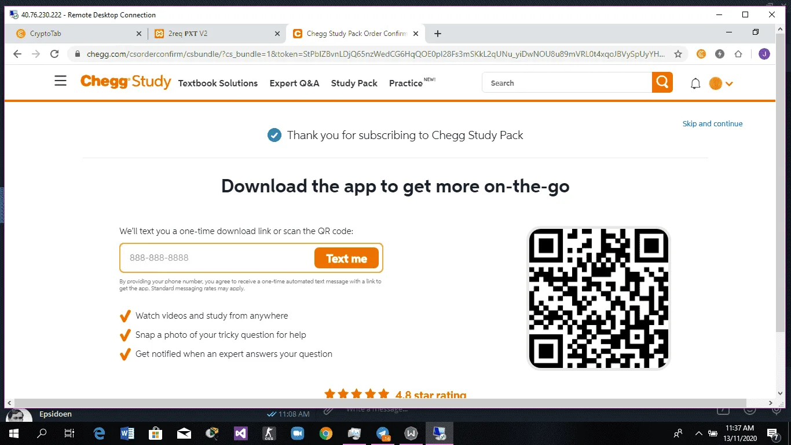Click the orange search magnifier button
The image size is (791, 445).
[x=662, y=82]
